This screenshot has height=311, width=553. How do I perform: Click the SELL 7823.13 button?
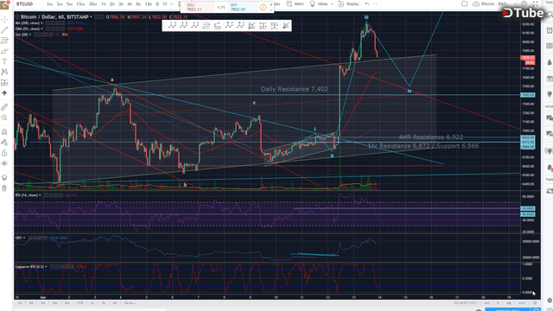coord(200,7)
